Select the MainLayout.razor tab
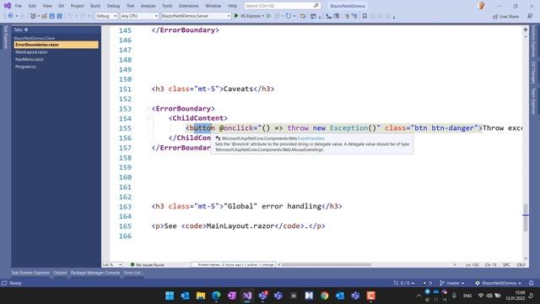Viewport: 540px width, 304px height. click(31, 52)
